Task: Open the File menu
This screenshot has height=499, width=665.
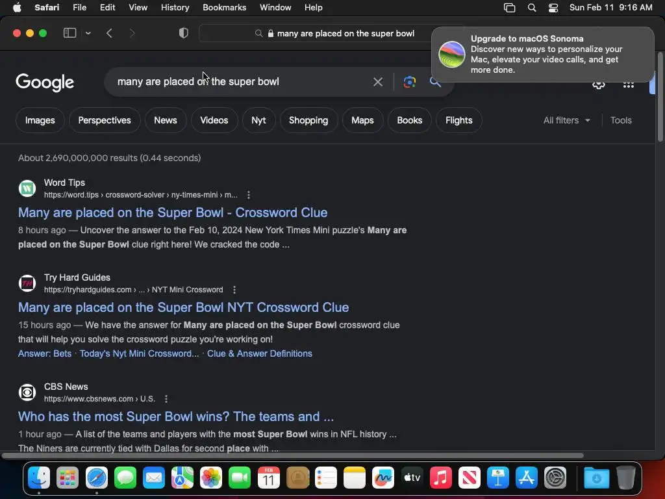Action: (79, 8)
